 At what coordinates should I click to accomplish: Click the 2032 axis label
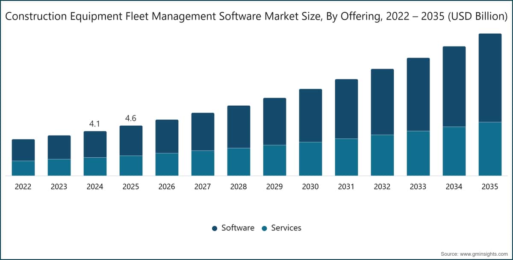(x=382, y=187)
